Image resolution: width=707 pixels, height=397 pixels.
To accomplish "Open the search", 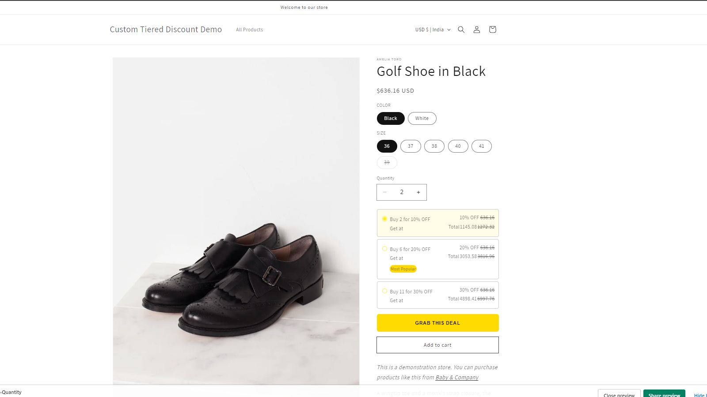I will pyautogui.click(x=461, y=29).
